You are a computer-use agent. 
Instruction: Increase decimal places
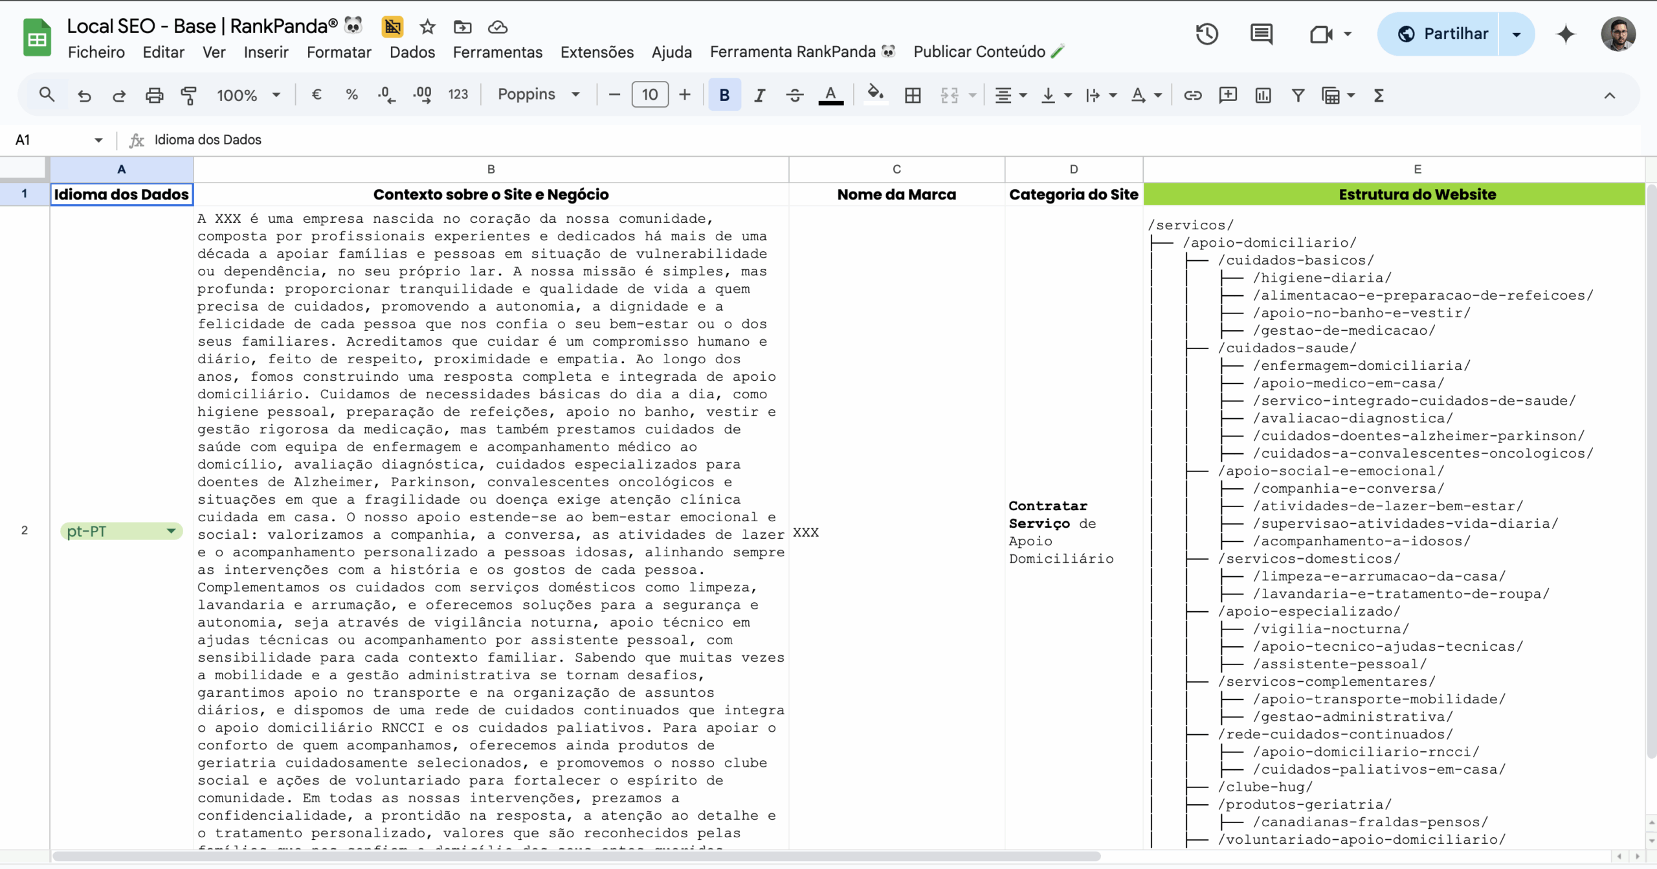(422, 95)
